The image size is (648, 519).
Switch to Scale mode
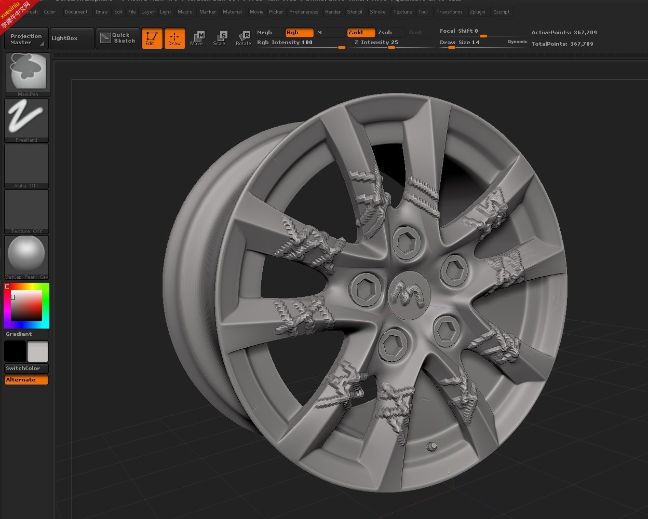click(x=220, y=38)
